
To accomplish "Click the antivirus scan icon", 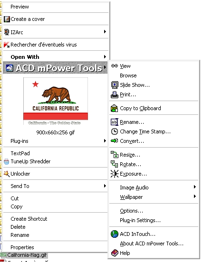I will tap(7, 45).
